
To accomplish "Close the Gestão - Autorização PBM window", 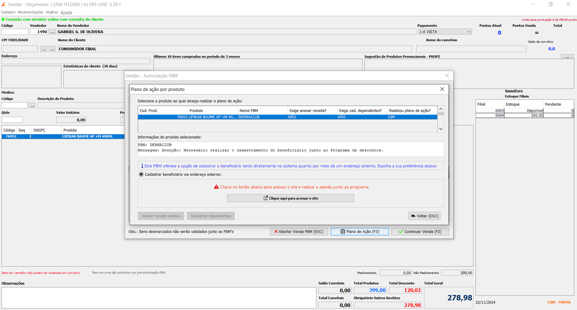I will (x=447, y=76).
